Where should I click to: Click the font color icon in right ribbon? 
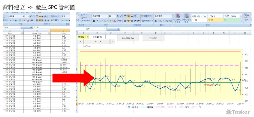pos(115,21)
